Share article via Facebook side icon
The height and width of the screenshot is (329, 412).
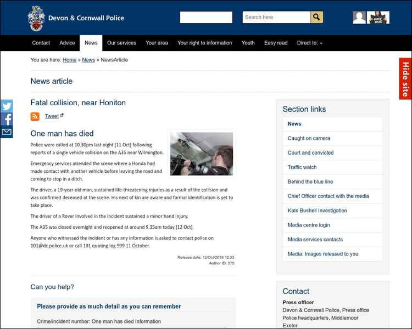tap(7, 119)
